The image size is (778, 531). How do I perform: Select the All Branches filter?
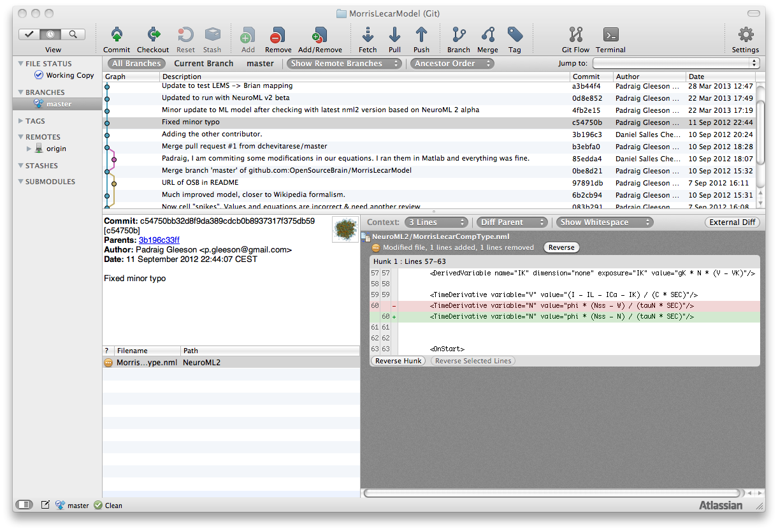coord(135,63)
